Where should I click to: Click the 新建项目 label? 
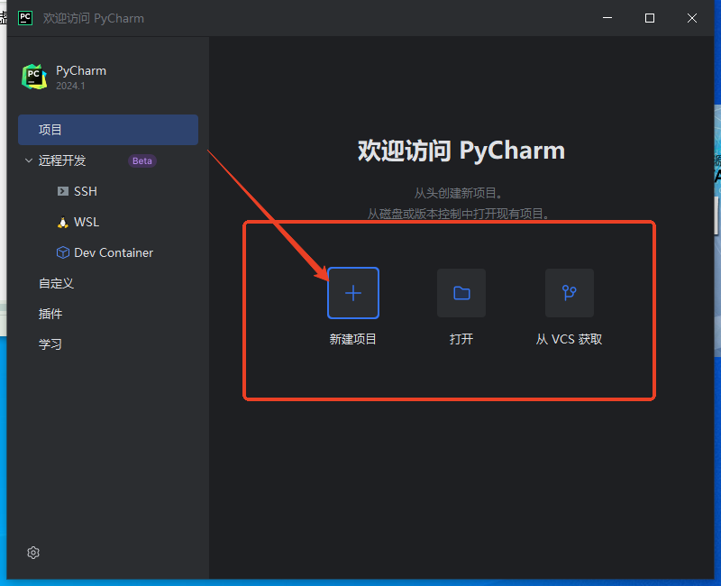[x=352, y=340]
